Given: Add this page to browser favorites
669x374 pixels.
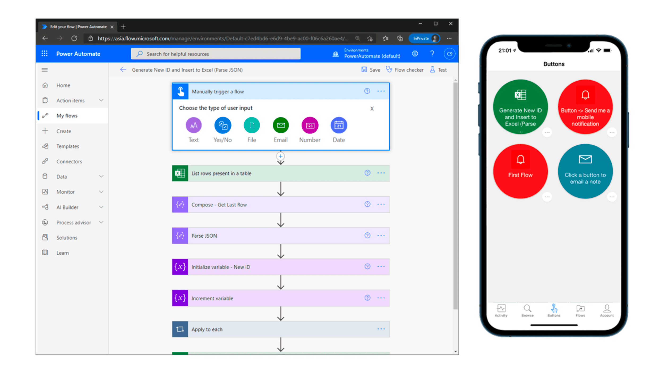Looking at the screenshot, I should (370, 38).
